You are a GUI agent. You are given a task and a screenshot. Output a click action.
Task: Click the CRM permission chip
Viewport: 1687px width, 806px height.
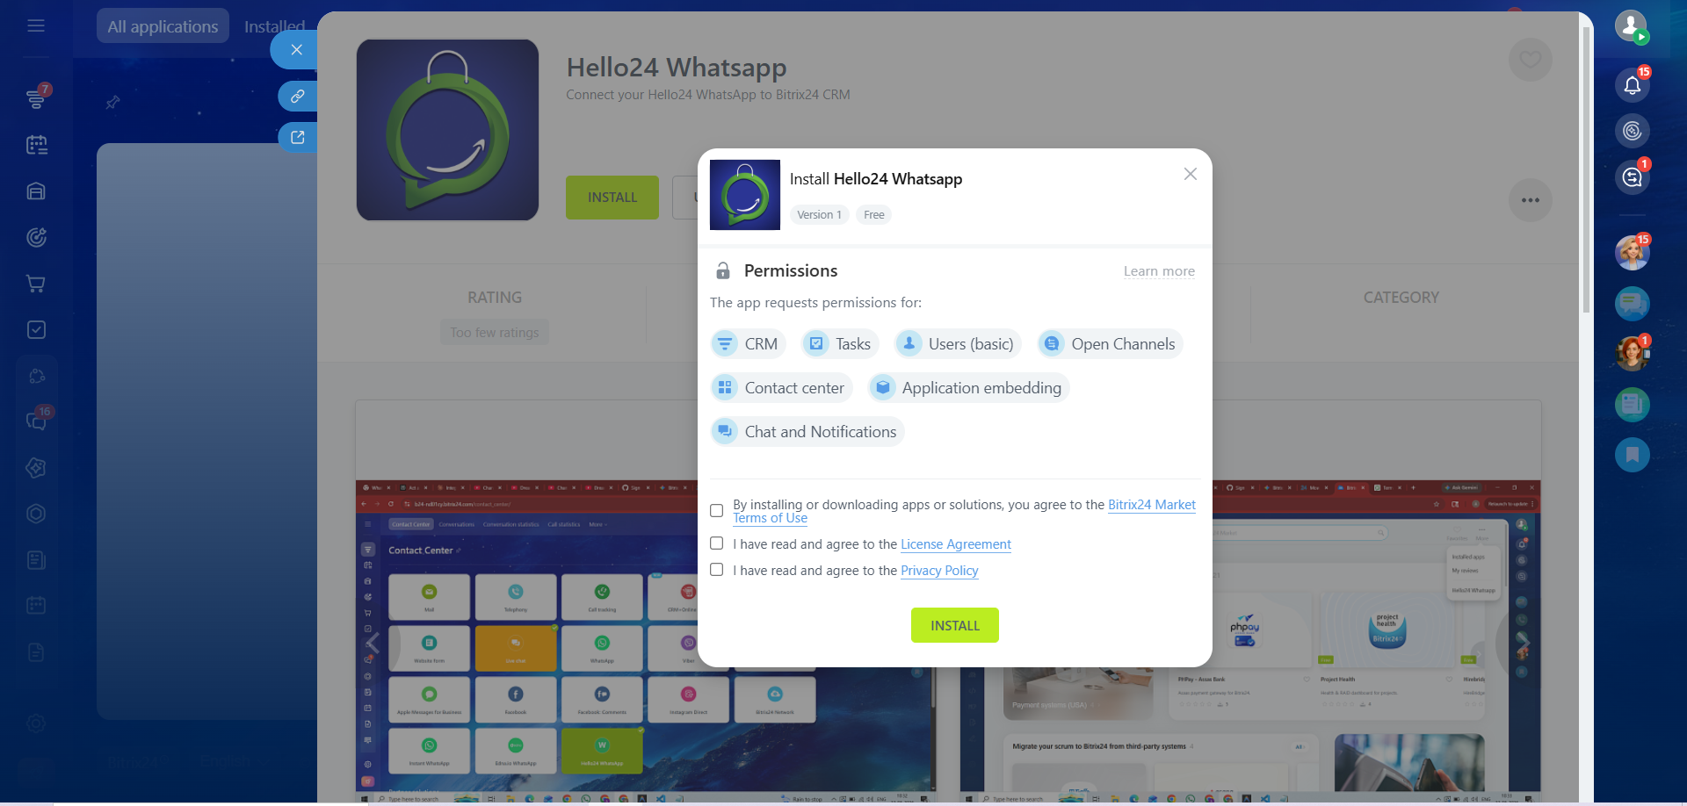tap(748, 344)
